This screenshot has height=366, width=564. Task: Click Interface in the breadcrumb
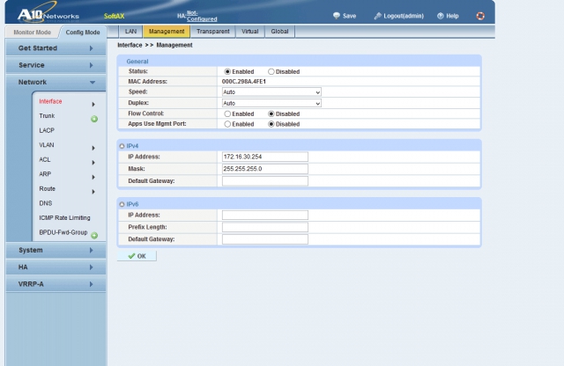pyautogui.click(x=130, y=45)
